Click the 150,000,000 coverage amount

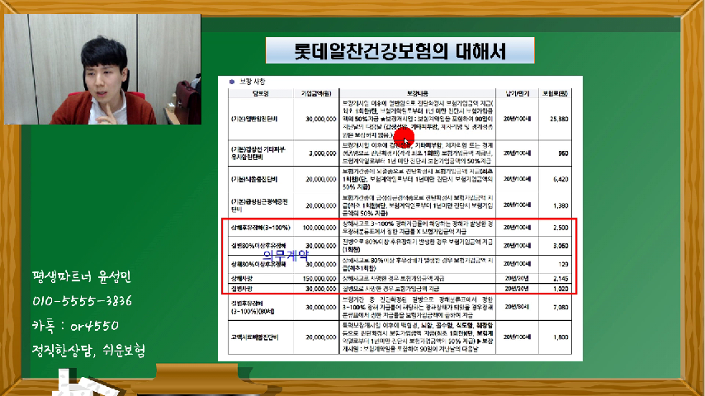[319, 279]
